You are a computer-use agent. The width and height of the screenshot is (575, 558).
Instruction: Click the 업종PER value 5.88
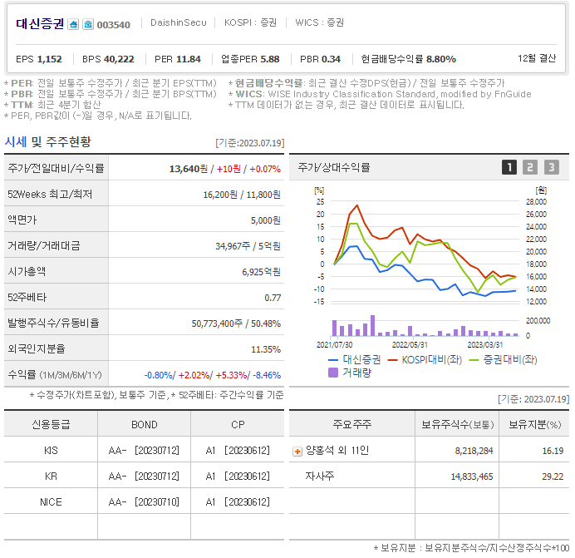click(x=270, y=59)
